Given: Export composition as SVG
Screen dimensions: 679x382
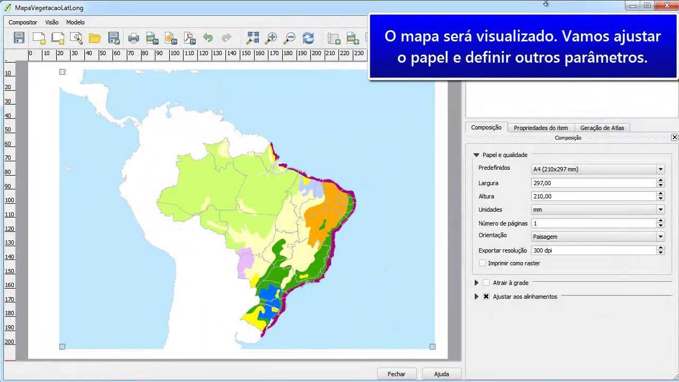Looking at the screenshot, I should pyautogui.click(x=171, y=38).
